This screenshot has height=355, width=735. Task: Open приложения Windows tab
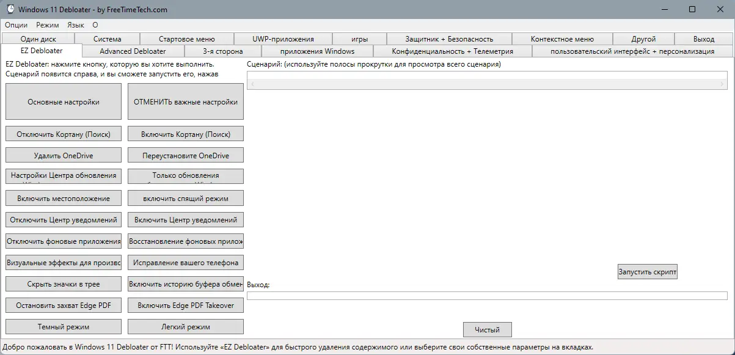point(317,51)
